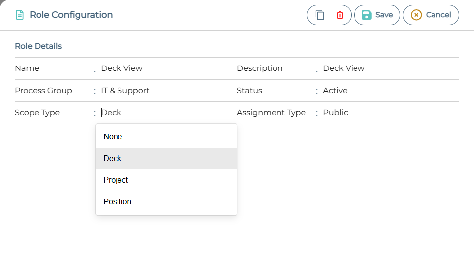Click the Scope Type input field

coord(148,113)
